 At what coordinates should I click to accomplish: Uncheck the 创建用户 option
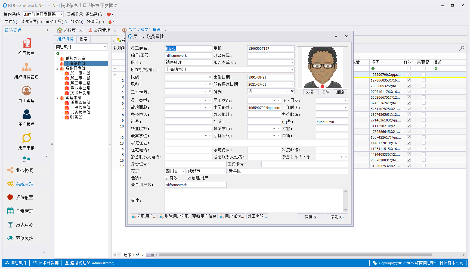(x=189, y=178)
